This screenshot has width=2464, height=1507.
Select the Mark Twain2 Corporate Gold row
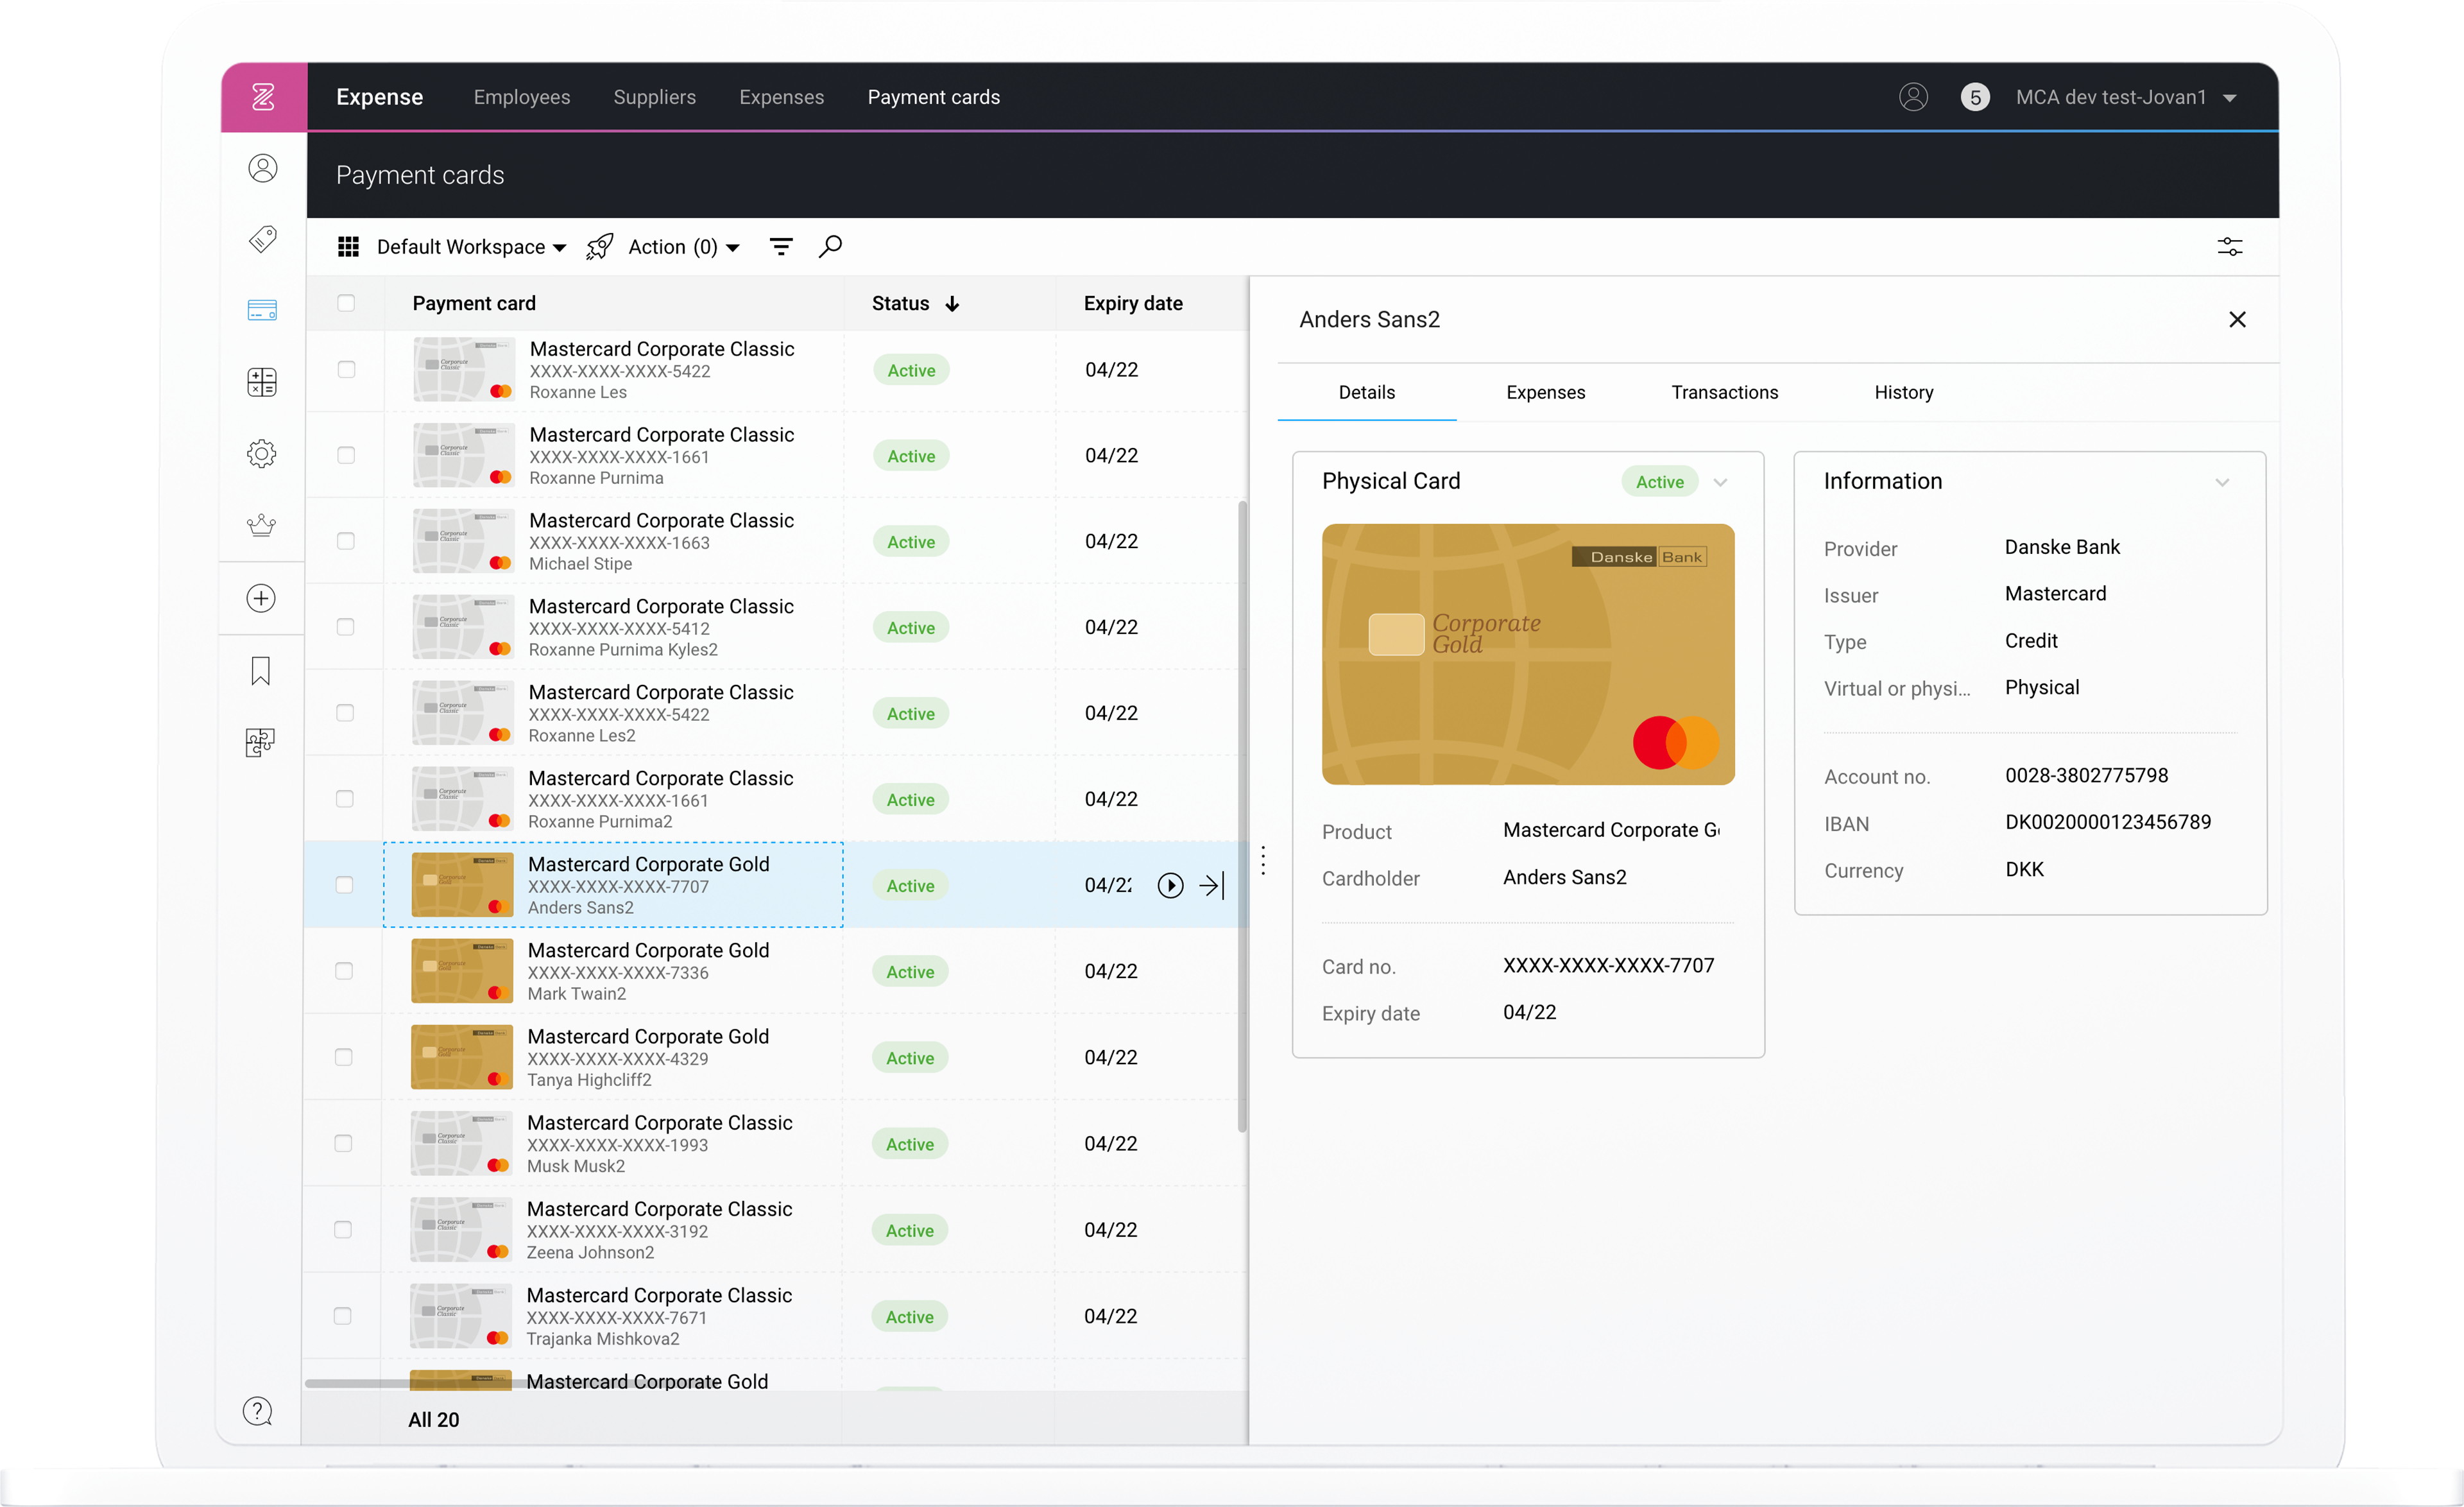[x=775, y=971]
